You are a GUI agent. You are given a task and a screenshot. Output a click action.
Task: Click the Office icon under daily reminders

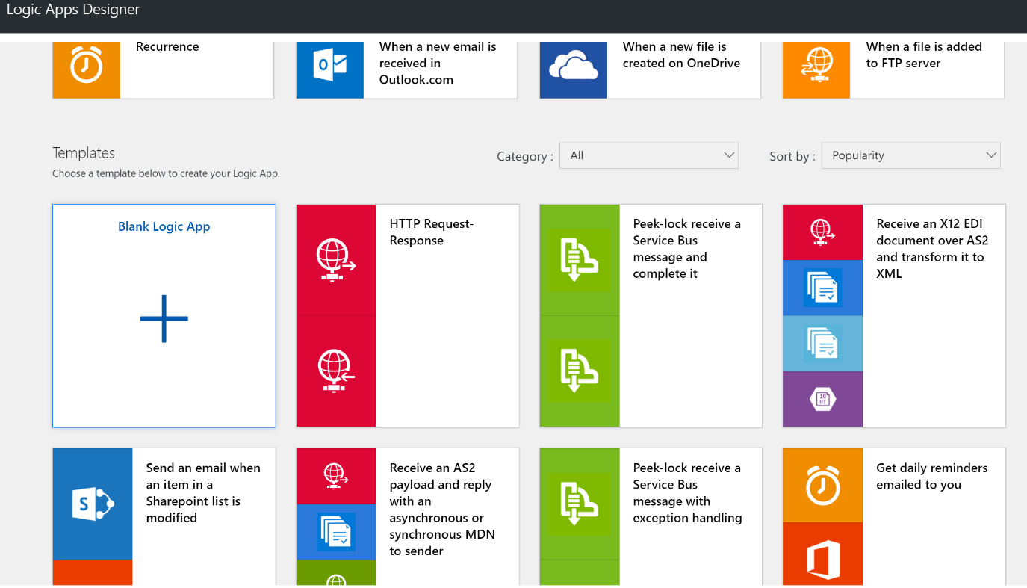coord(822,558)
